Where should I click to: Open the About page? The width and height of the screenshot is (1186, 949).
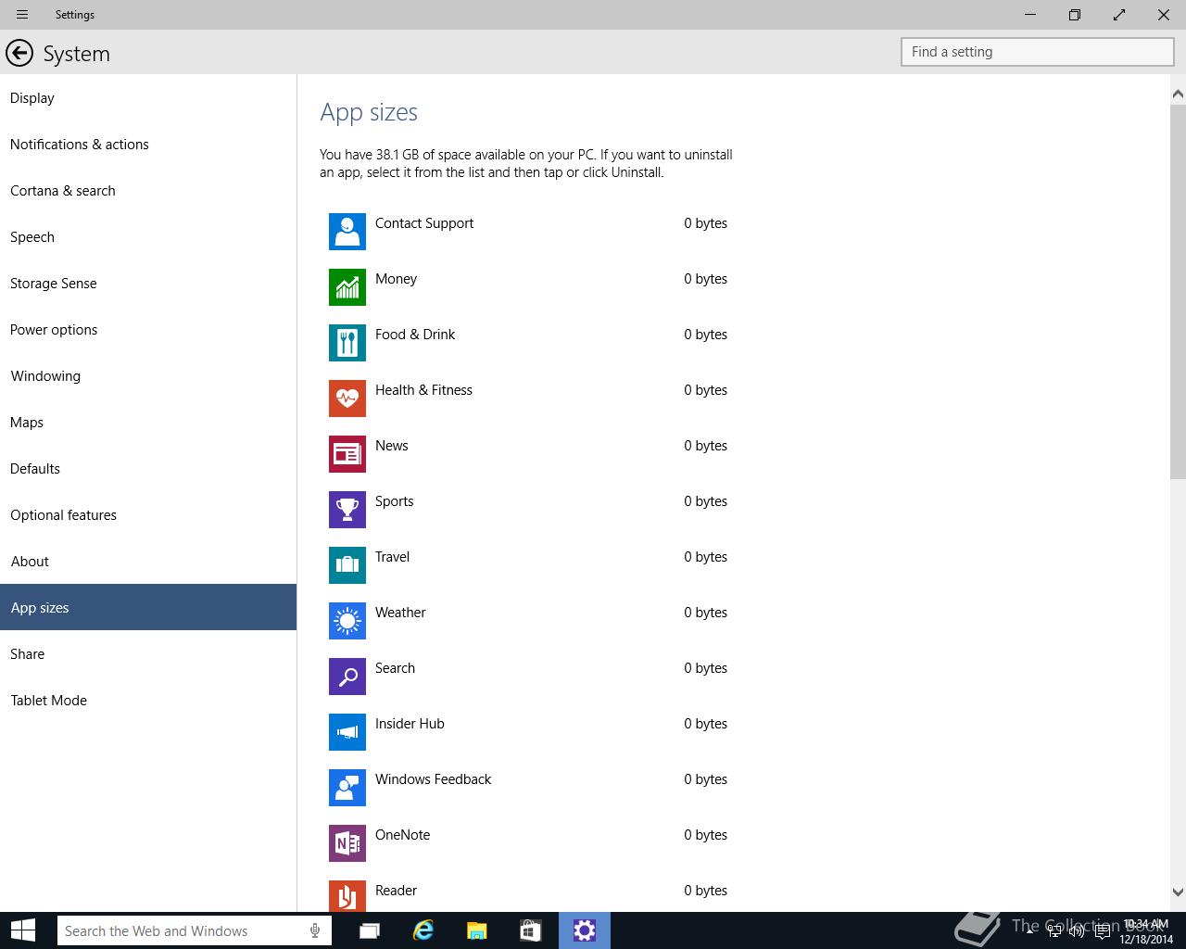148,562
